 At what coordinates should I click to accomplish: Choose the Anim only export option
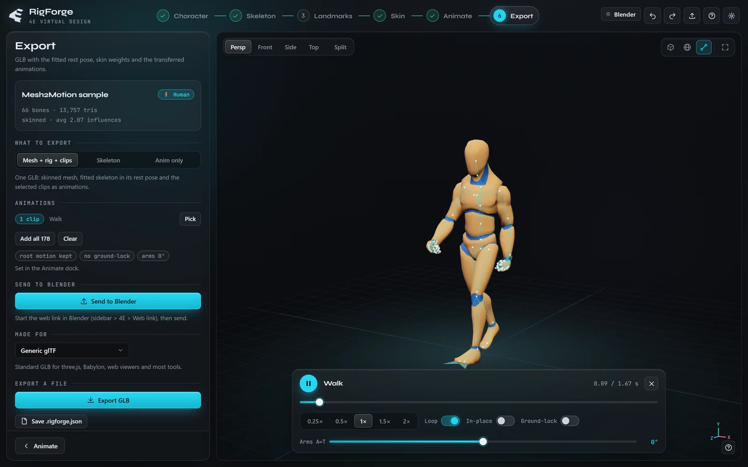(x=169, y=160)
